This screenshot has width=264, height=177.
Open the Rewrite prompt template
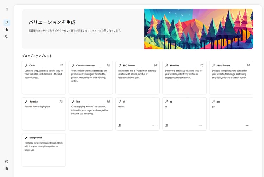click(x=44, y=114)
